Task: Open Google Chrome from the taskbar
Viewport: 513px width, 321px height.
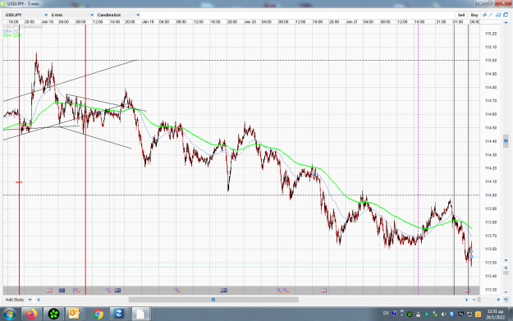Action: click(98, 314)
